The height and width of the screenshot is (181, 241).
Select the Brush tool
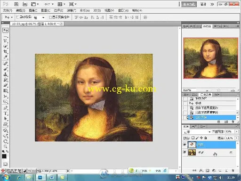tap(5, 69)
